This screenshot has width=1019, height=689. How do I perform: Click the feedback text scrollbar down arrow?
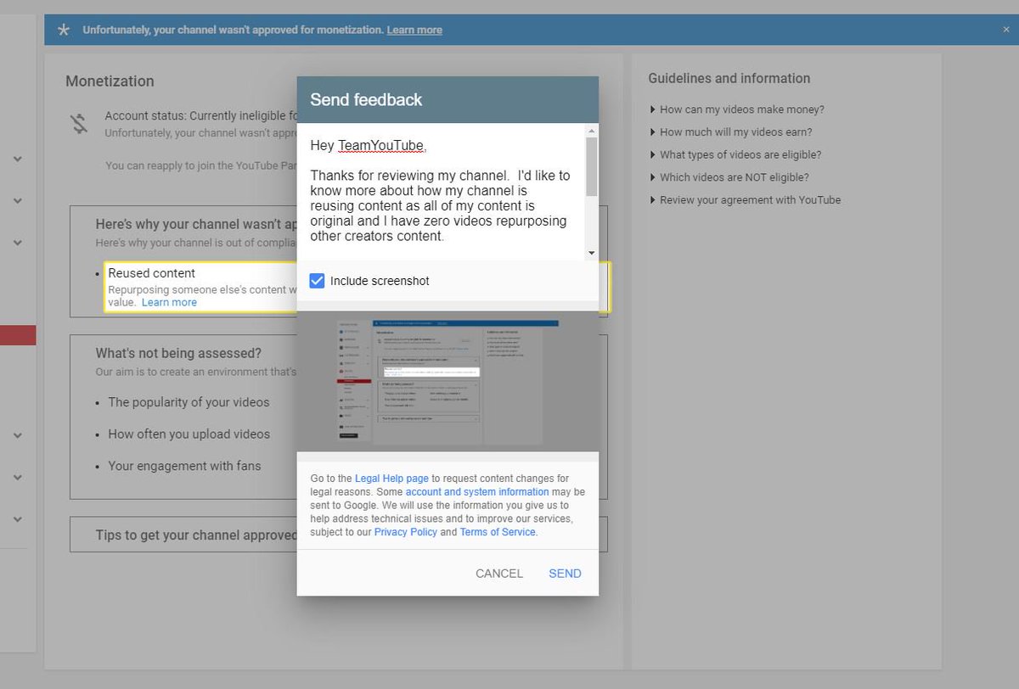pyautogui.click(x=592, y=253)
